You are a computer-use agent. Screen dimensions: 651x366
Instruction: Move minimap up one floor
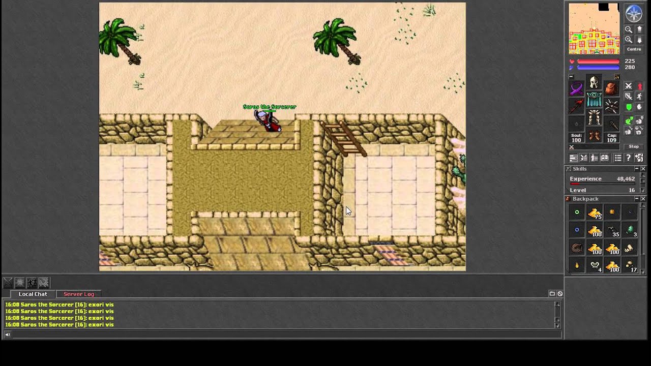(x=639, y=29)
